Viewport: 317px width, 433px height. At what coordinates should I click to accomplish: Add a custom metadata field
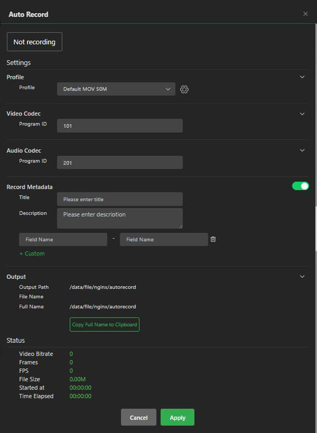tap(32, 253)
